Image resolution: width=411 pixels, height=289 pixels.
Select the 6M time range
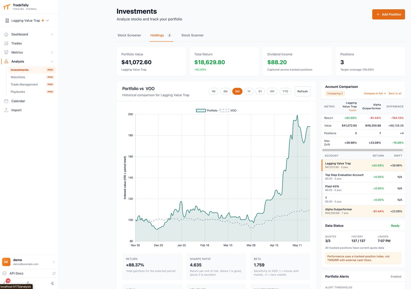pos(237,91)
